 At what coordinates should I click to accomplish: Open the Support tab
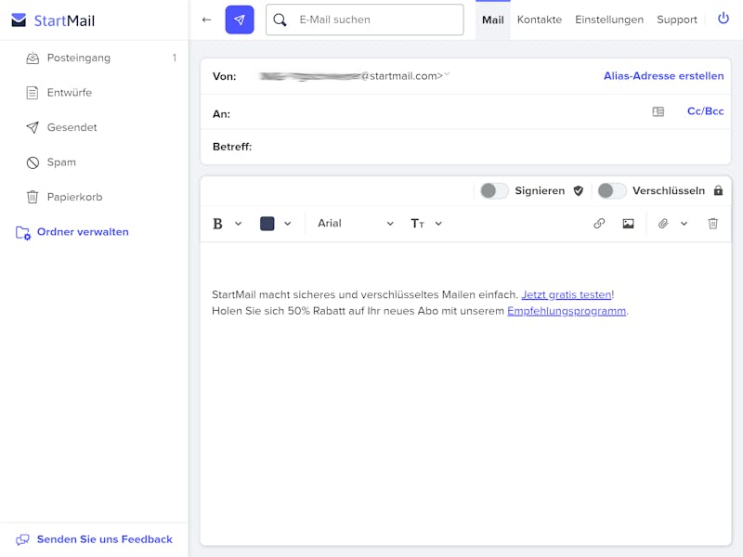[x=677, y=19]
